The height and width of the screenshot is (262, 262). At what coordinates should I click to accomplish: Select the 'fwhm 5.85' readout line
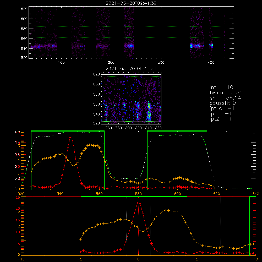(x=226, y=92)
